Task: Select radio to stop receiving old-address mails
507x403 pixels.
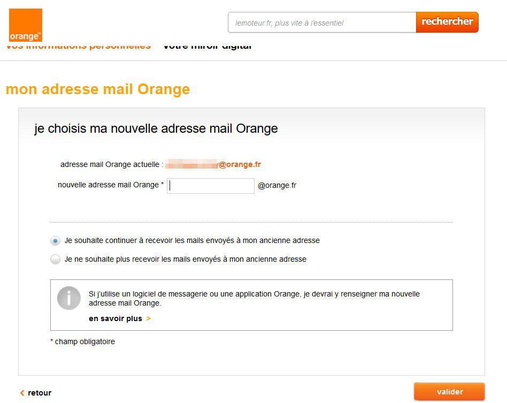Action: click(x=55, y=259)
